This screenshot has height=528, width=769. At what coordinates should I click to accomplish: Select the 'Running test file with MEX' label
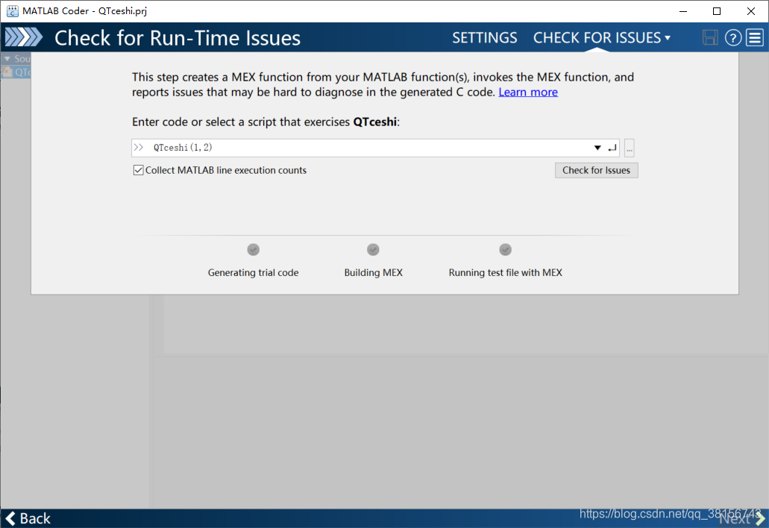(x=505, y=273)
